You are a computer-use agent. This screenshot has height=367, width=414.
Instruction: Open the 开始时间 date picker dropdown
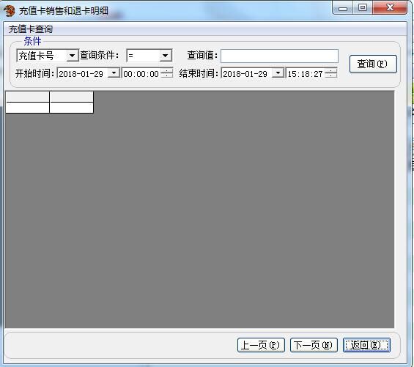tap(114, 73)
